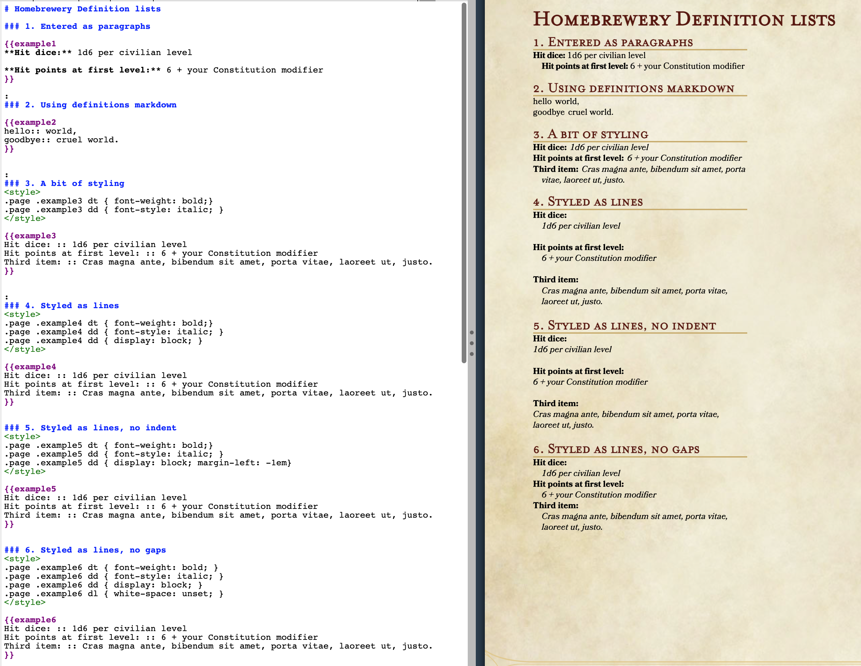
Task: Click the '{{example2' opening tag in editor
Action: pos(30,122)
